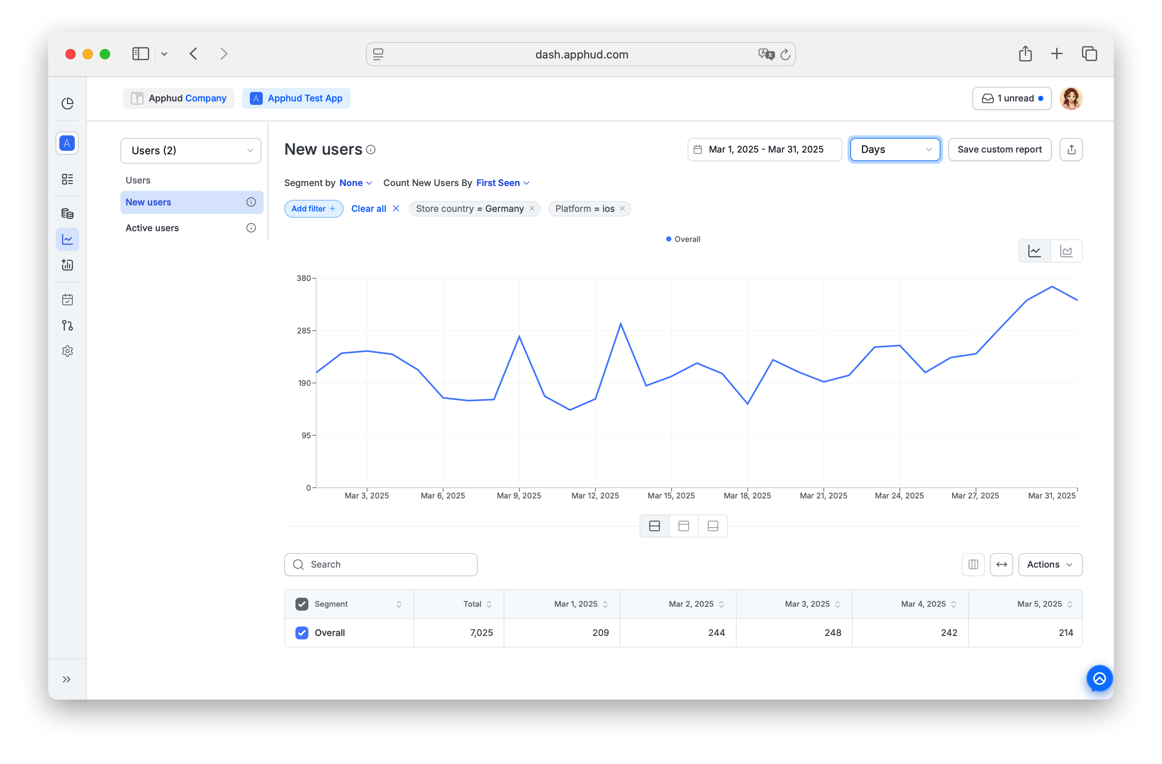
Task: Open the bar chart report icon in sidebar
Action: 68,265
